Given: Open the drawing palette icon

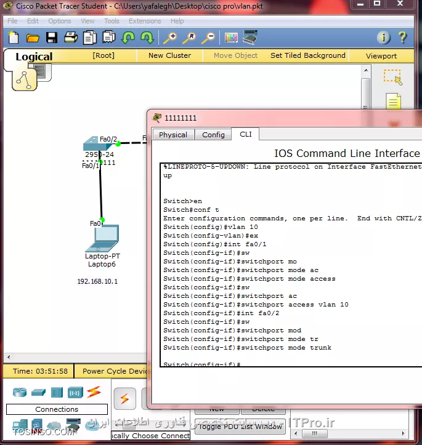Looking at the screenshot, I should point(231,38).
